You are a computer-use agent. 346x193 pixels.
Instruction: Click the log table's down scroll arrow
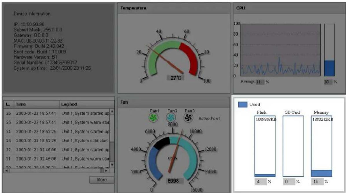click(112, 165)
